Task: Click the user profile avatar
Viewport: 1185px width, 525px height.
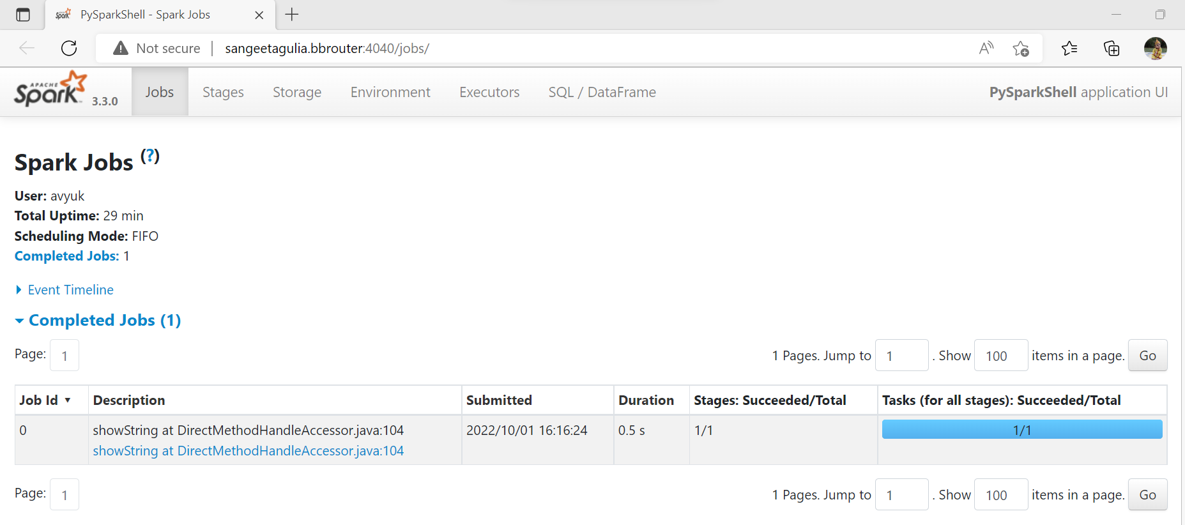Action: tap(1155, 48)
